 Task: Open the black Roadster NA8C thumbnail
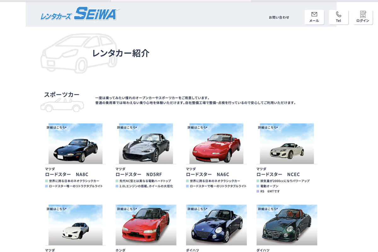pyautogui.click(x=75, y=144)
